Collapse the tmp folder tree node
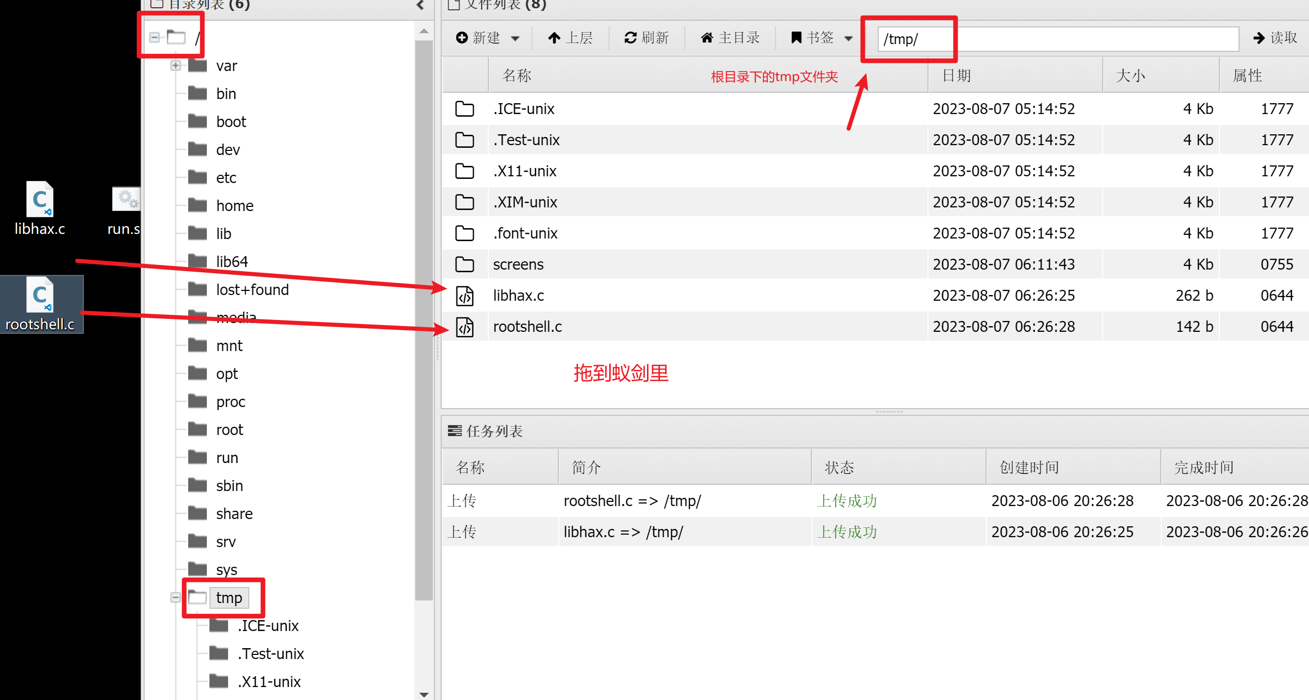 (x=176, y=597)
